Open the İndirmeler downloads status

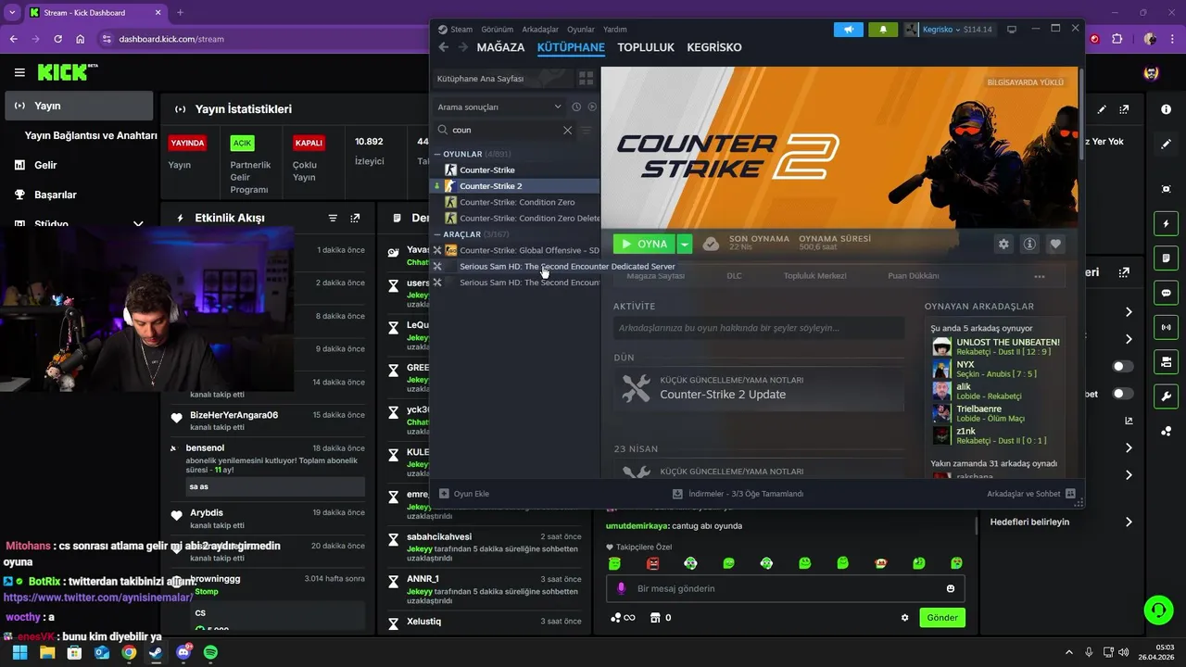[x=738, y=494]
